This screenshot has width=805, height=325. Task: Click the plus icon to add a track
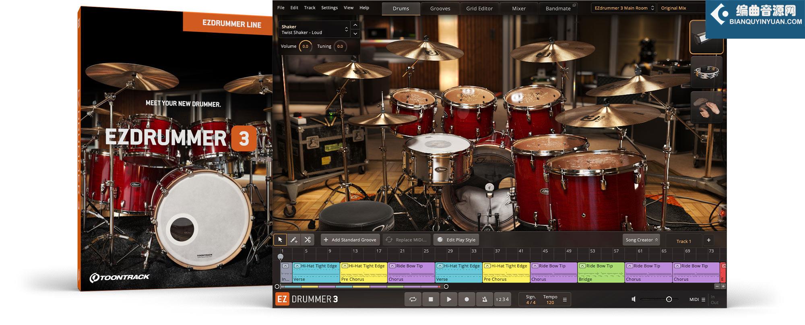tap(709, 240)
